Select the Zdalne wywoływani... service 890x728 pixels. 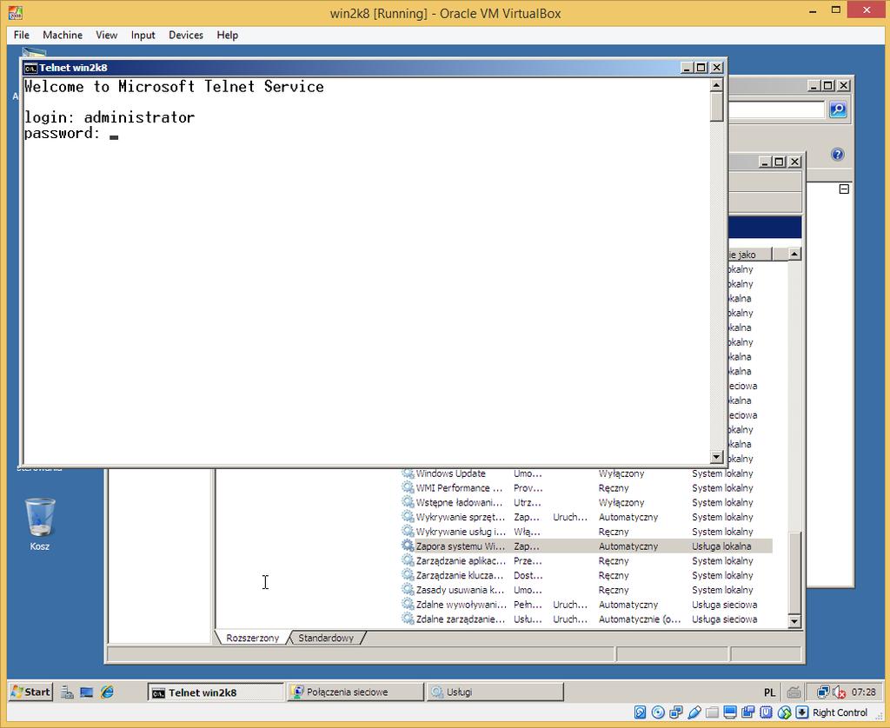point(587,605)
